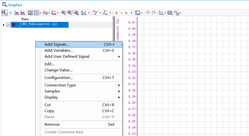249x136 pixels.
Task: Click the fit-all zoom magnifier icon
Action: (x=76, y=13)
